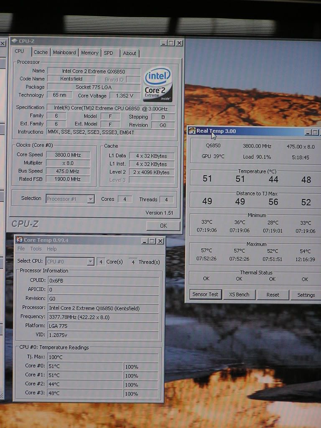
Task: Click the Package field Socket 775 LGA
Action: [94, 87]
